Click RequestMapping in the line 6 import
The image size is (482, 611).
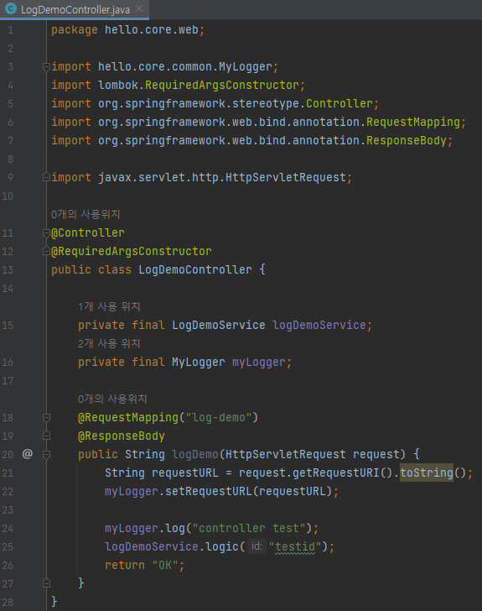point(413,123)
